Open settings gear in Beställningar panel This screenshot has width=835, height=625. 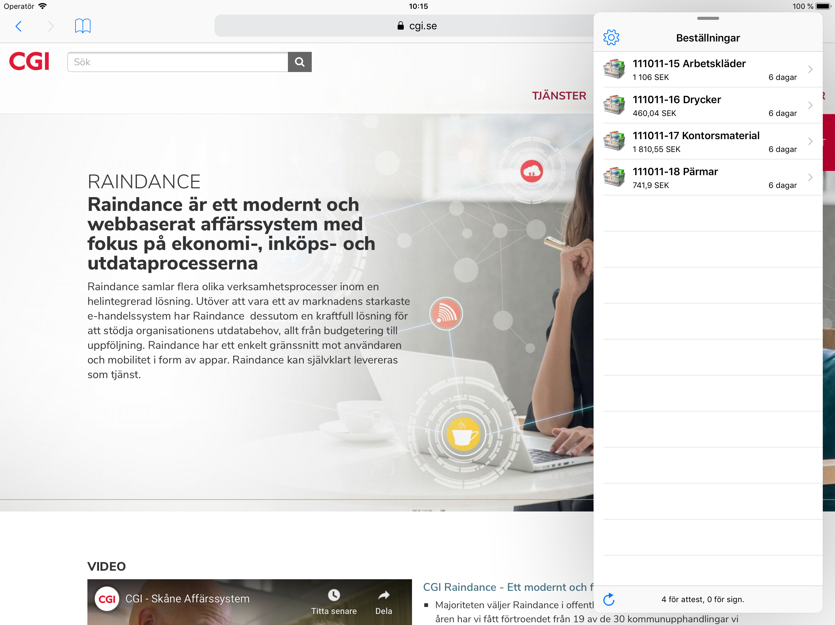[611, 38]
